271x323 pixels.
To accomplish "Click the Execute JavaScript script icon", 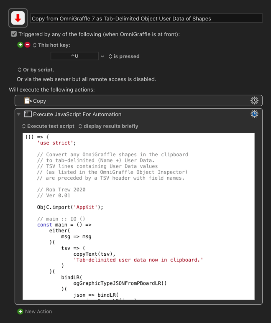I will click(x=28, y=114).
